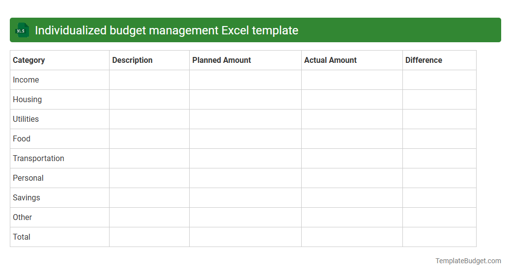Click the Planned Amount cell for Income
The width and height of the screenshot is (511, 275).
tap(245, 80)
